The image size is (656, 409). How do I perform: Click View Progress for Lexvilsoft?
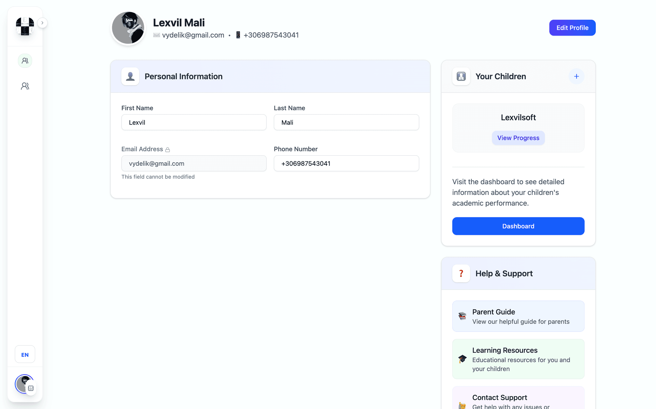[x=518, y=138]
